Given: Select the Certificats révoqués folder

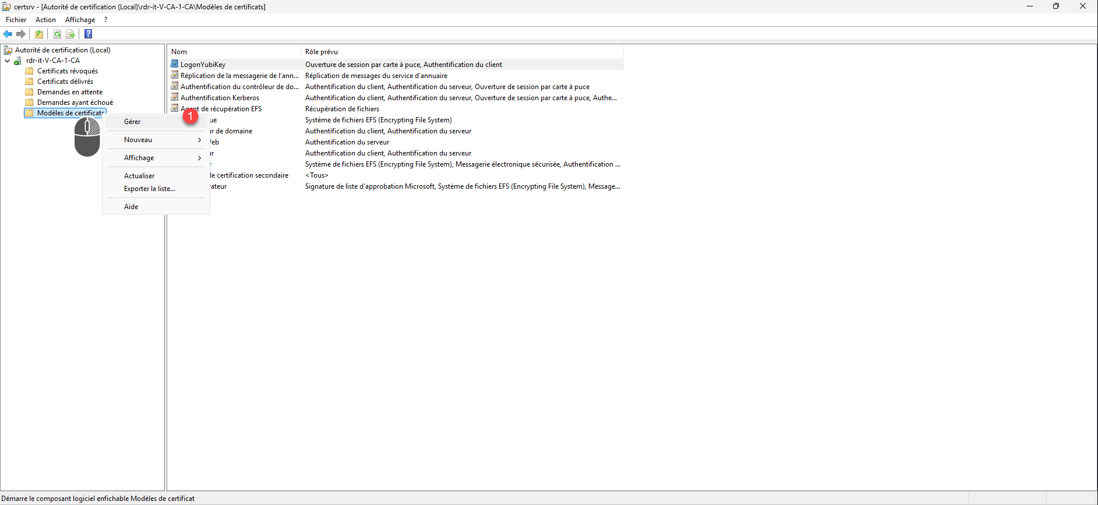Looking at the screenshot, I should pos(67,71).
